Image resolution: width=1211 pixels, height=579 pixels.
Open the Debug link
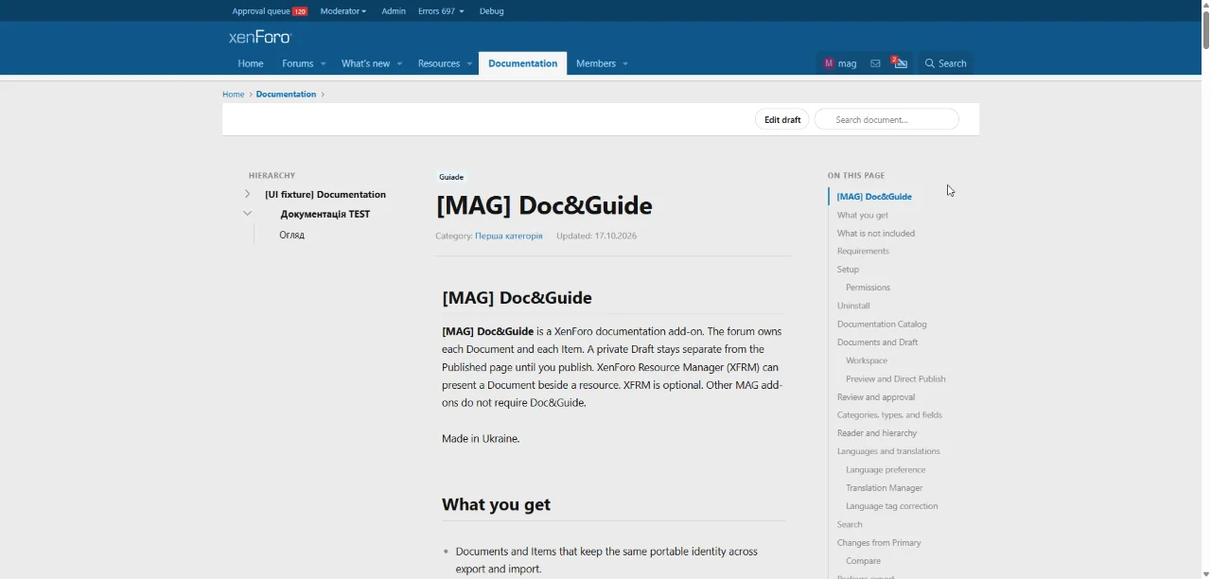[492, 11]
